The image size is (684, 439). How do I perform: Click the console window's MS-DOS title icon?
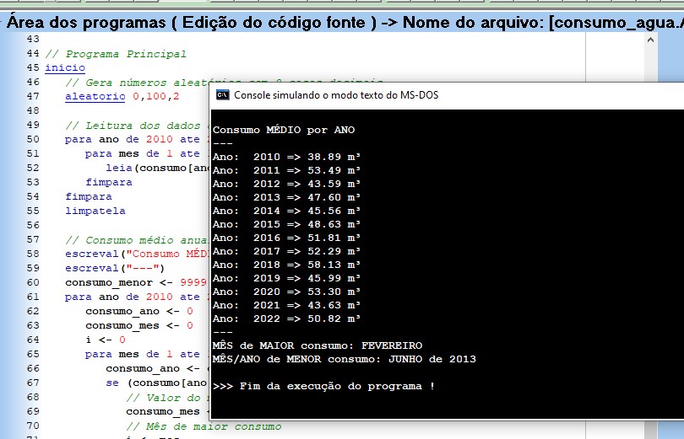[x=223, y=95]
